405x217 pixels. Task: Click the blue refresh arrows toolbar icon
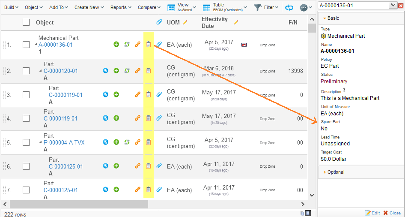(289, 7)
